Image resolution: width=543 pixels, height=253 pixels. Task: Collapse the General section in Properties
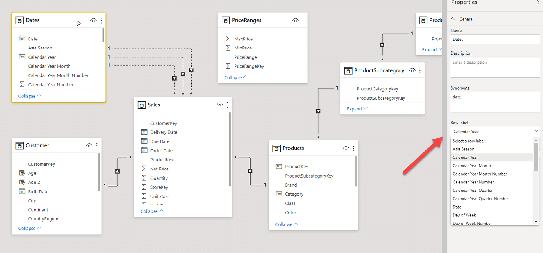click(x=453, y=18)
